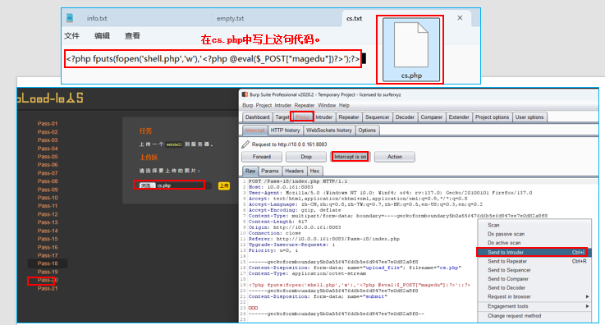Open the Window menu in Burp Suite
This screenshot has height=325, width=605.
click(x=327, y=105)
